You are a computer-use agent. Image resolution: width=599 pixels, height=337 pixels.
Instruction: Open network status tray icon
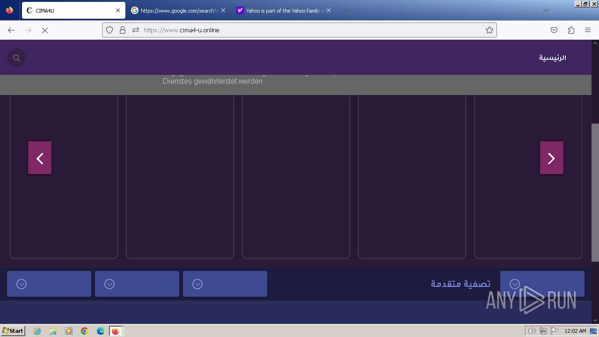[x=543, y=331]
